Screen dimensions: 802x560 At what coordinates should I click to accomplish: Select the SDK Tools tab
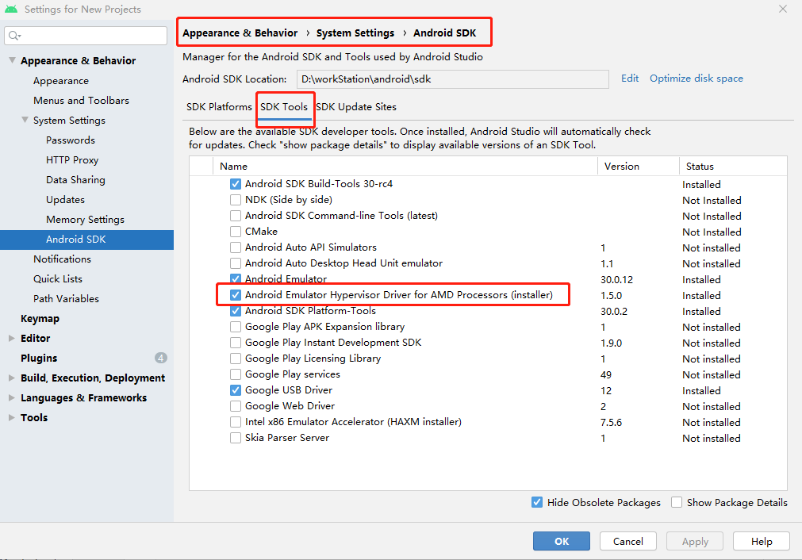[x=284, y=107]
